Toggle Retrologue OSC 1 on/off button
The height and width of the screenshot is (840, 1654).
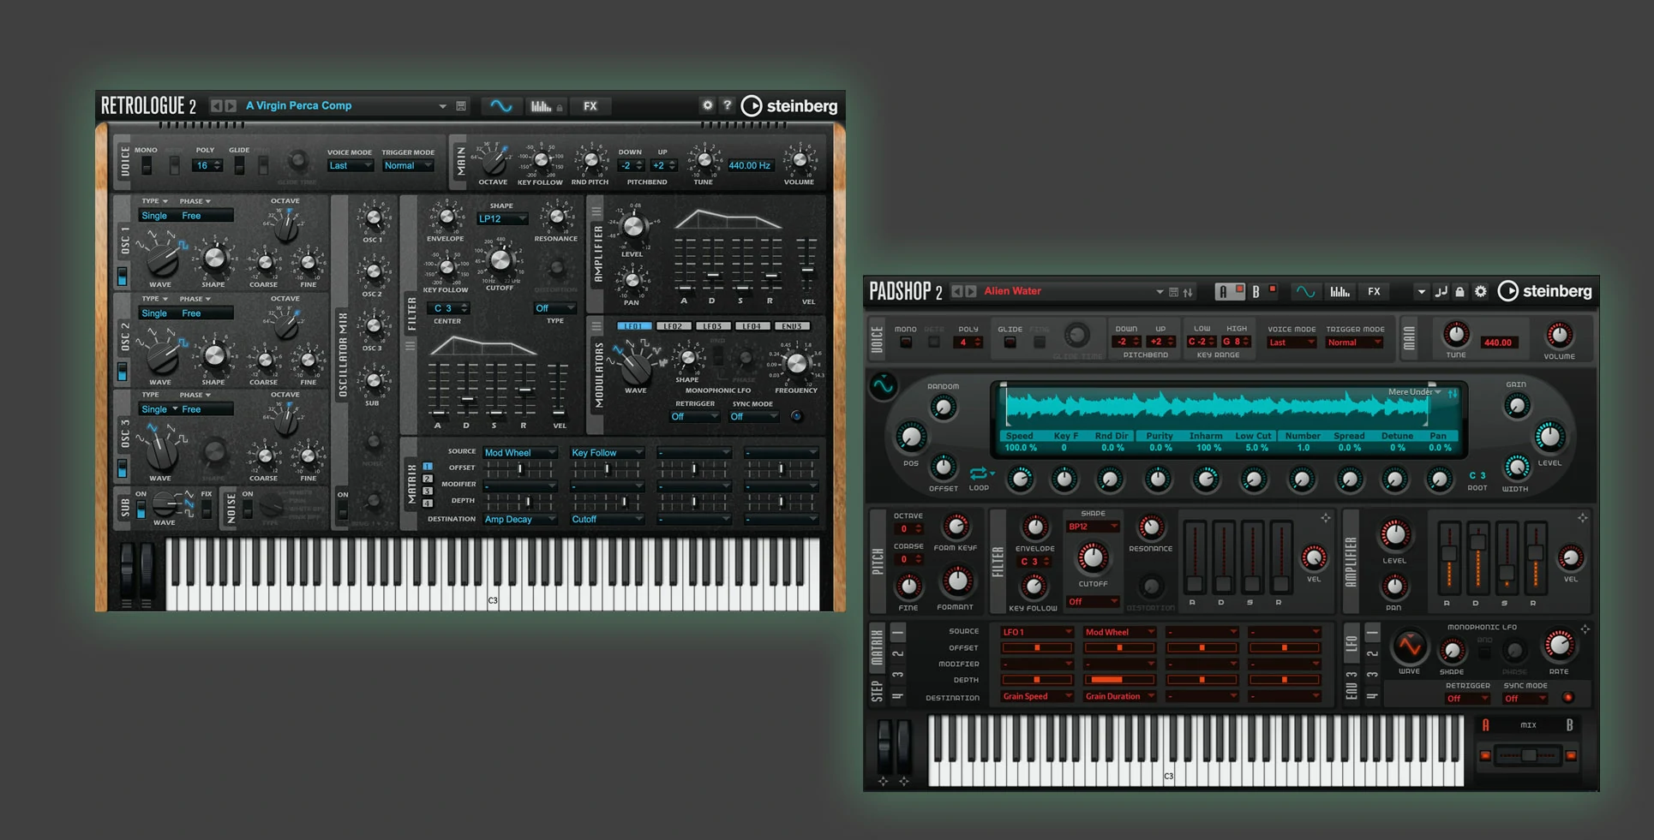(x=123, y=277)
